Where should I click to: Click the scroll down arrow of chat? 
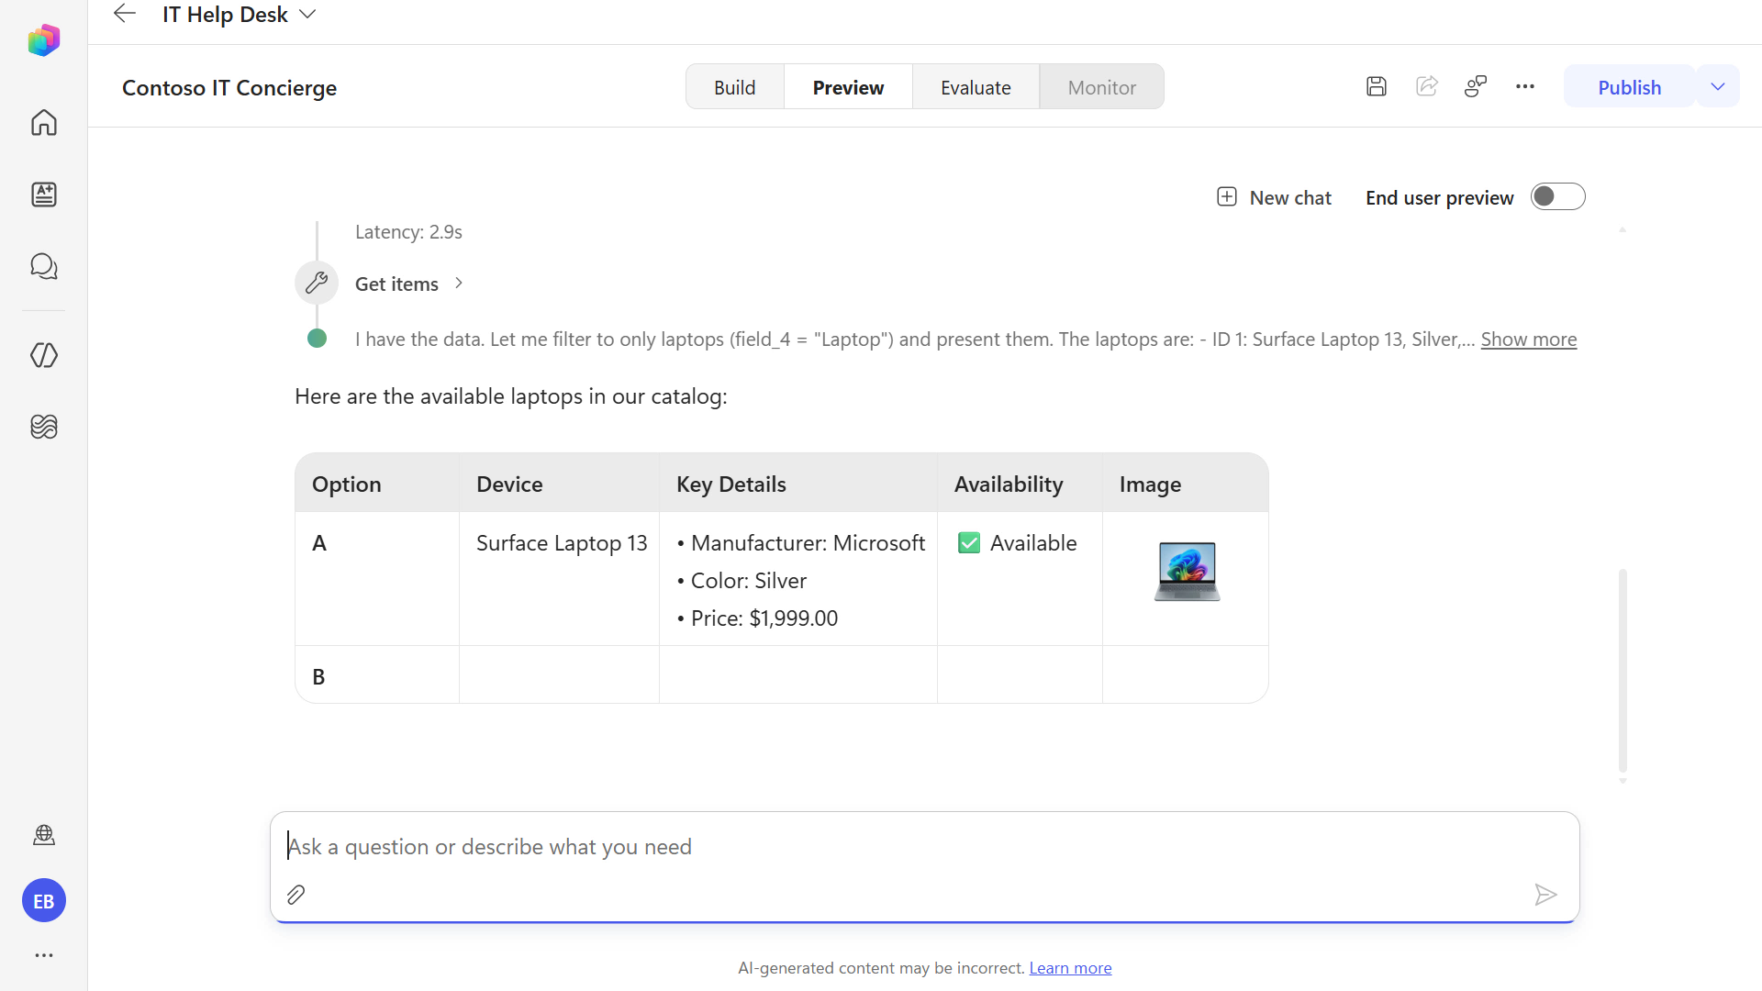[x=1623, y=781]
